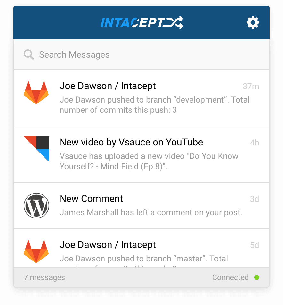Click the magnifying glass search icon
283x305 pixels.
pyautogui.click(x=28, y=54)
